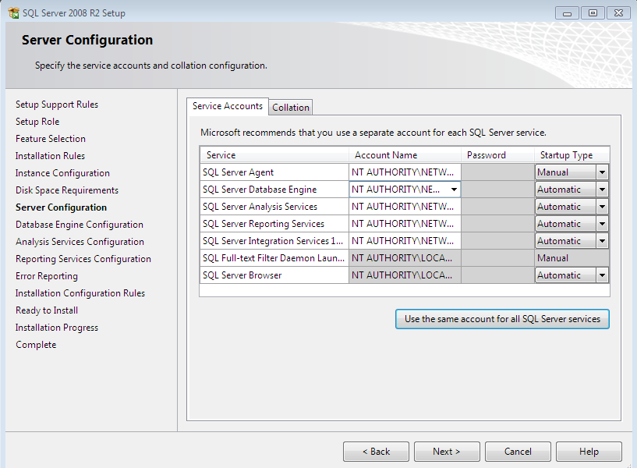Select SQL Server Browser service row
The image size is (637, 468).
pyautogui.click(x=274, y=275)
